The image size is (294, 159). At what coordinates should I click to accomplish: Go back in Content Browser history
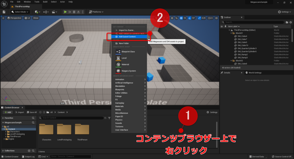pyautogui.click(x=40, y=112)
